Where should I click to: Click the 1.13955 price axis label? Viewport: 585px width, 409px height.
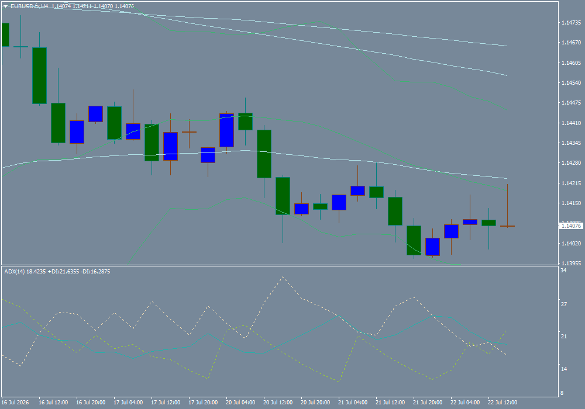point(571,263)
